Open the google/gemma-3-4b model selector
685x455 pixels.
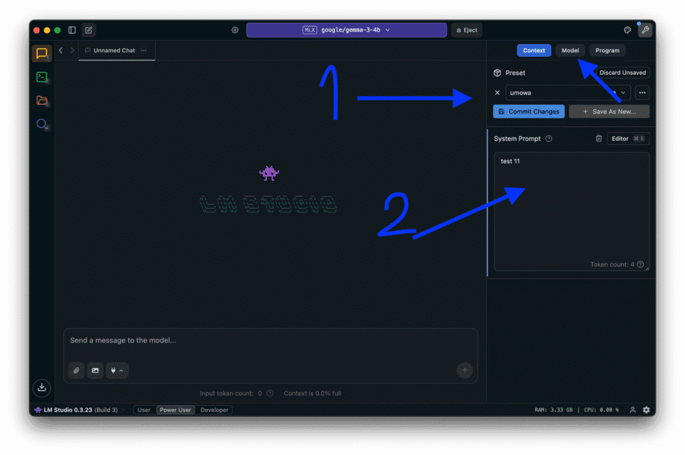click(346, 30)
